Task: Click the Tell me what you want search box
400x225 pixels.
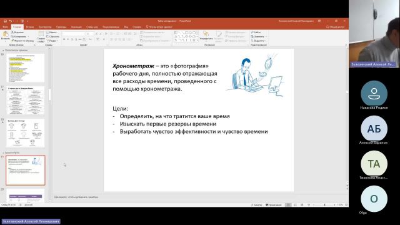Action: pyautogui.click(x=159, y=27)
